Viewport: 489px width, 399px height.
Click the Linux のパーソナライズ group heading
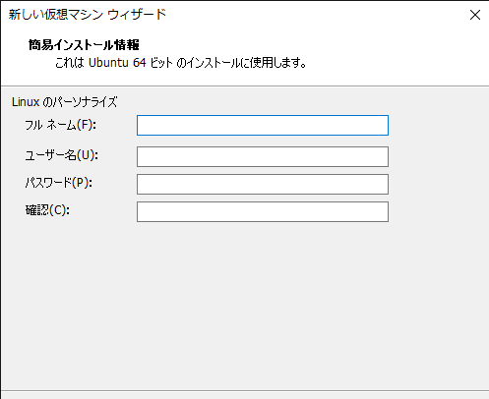65,102
